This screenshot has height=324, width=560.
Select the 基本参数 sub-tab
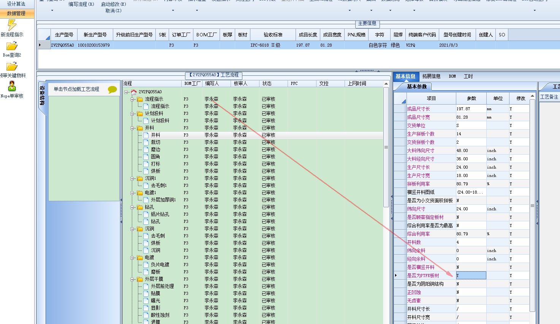[x=417, y=86]
